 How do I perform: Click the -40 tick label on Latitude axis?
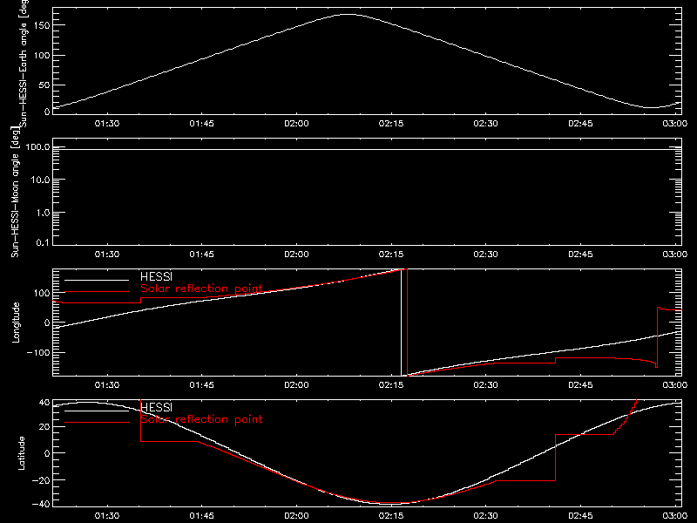(x=41, y=504)
